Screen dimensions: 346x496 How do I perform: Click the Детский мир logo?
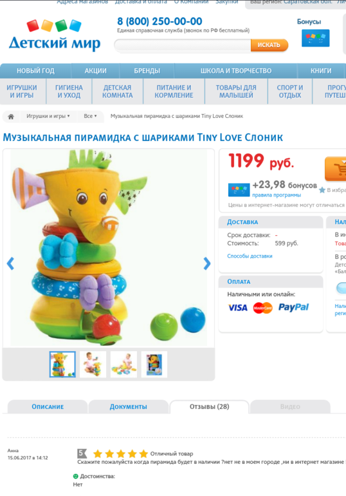(55, 35)
